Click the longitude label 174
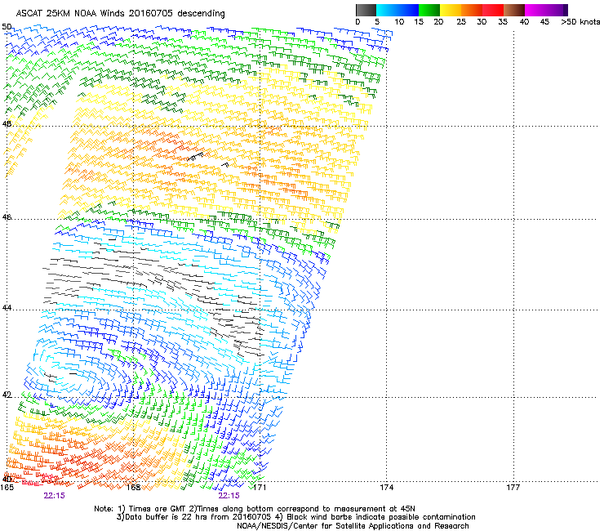This screenshot has width=604, height=531. coord(386,488)
